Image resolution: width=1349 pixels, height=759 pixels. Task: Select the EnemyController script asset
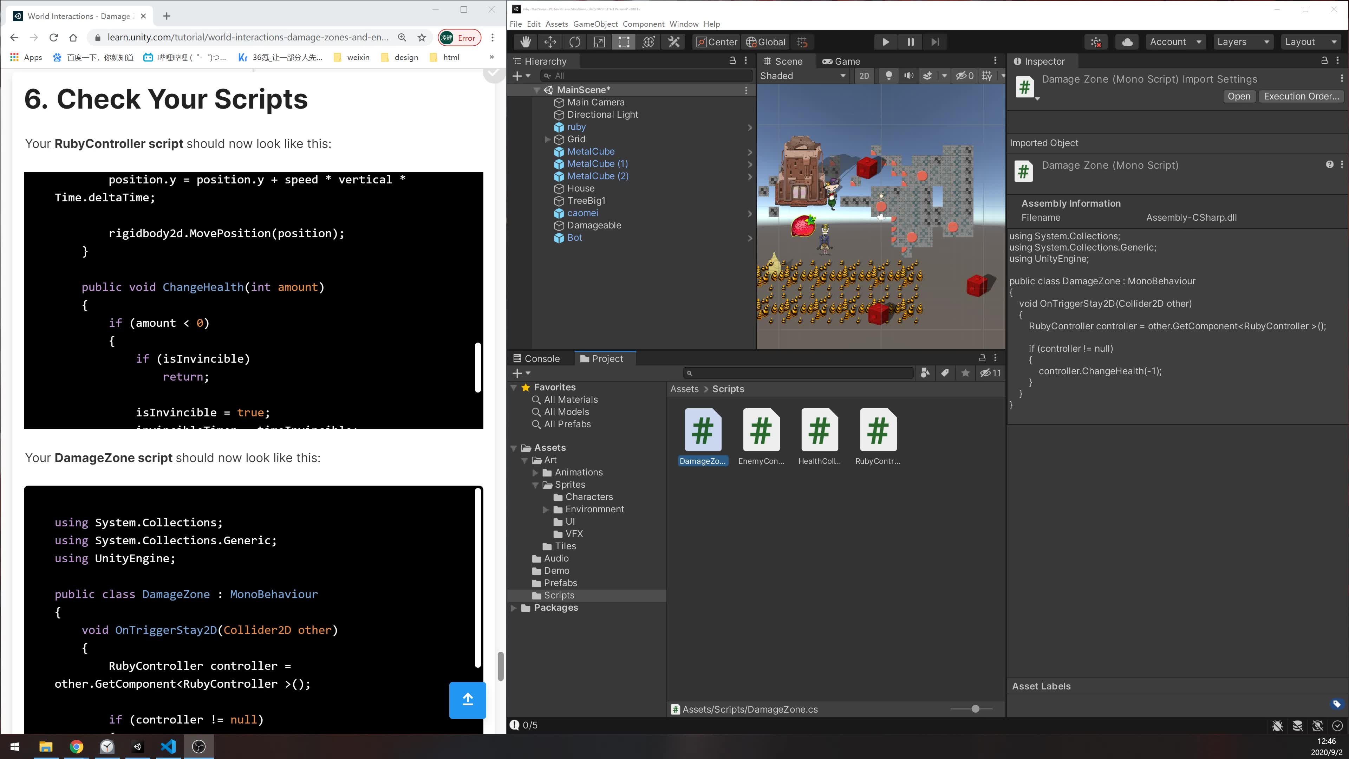point(761,437)
